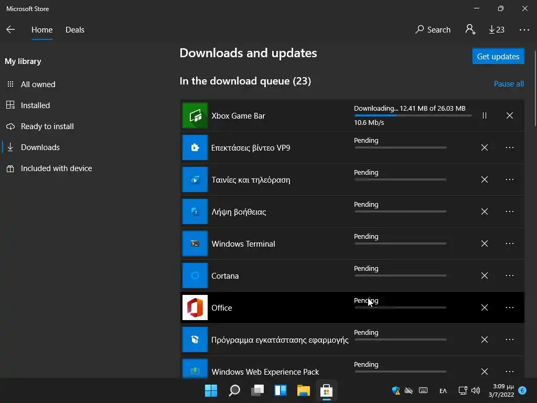The width and height of the screenshot is (537, 403).
Task: Click the Get updates button
Action: point(498,56)
